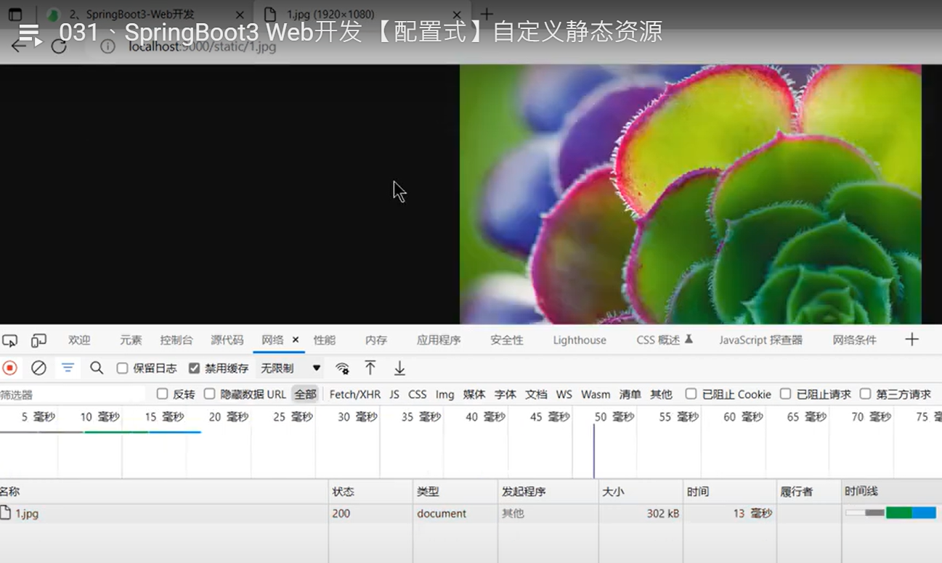
Task: Filter by 文档 requests
Action: (x=536, y=395)
